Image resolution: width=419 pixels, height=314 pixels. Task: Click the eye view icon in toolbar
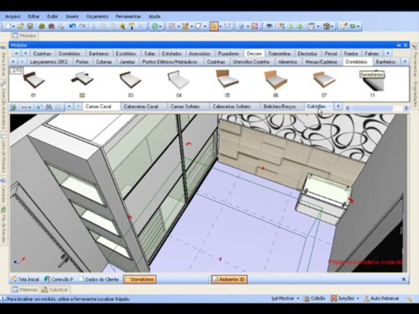[269, 26]
